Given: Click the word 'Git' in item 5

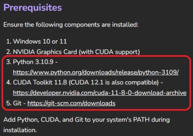Looking at the screenshot, I should pos(17,103).
